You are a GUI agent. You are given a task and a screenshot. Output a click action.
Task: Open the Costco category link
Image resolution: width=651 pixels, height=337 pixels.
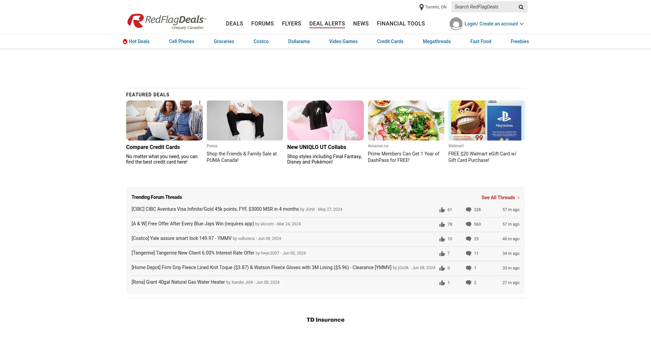261,41
